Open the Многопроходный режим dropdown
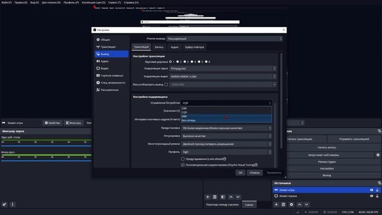Screen dimensions: 382x215 pos(226,144)
